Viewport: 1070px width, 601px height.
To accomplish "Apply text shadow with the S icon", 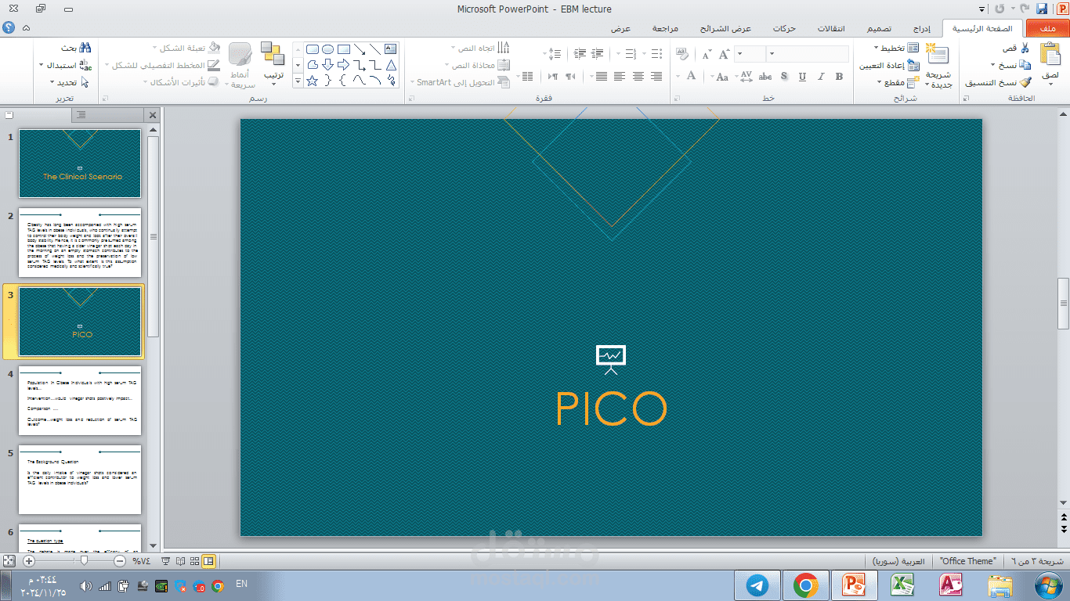I will pyautogui.click(x=783, y=77).
